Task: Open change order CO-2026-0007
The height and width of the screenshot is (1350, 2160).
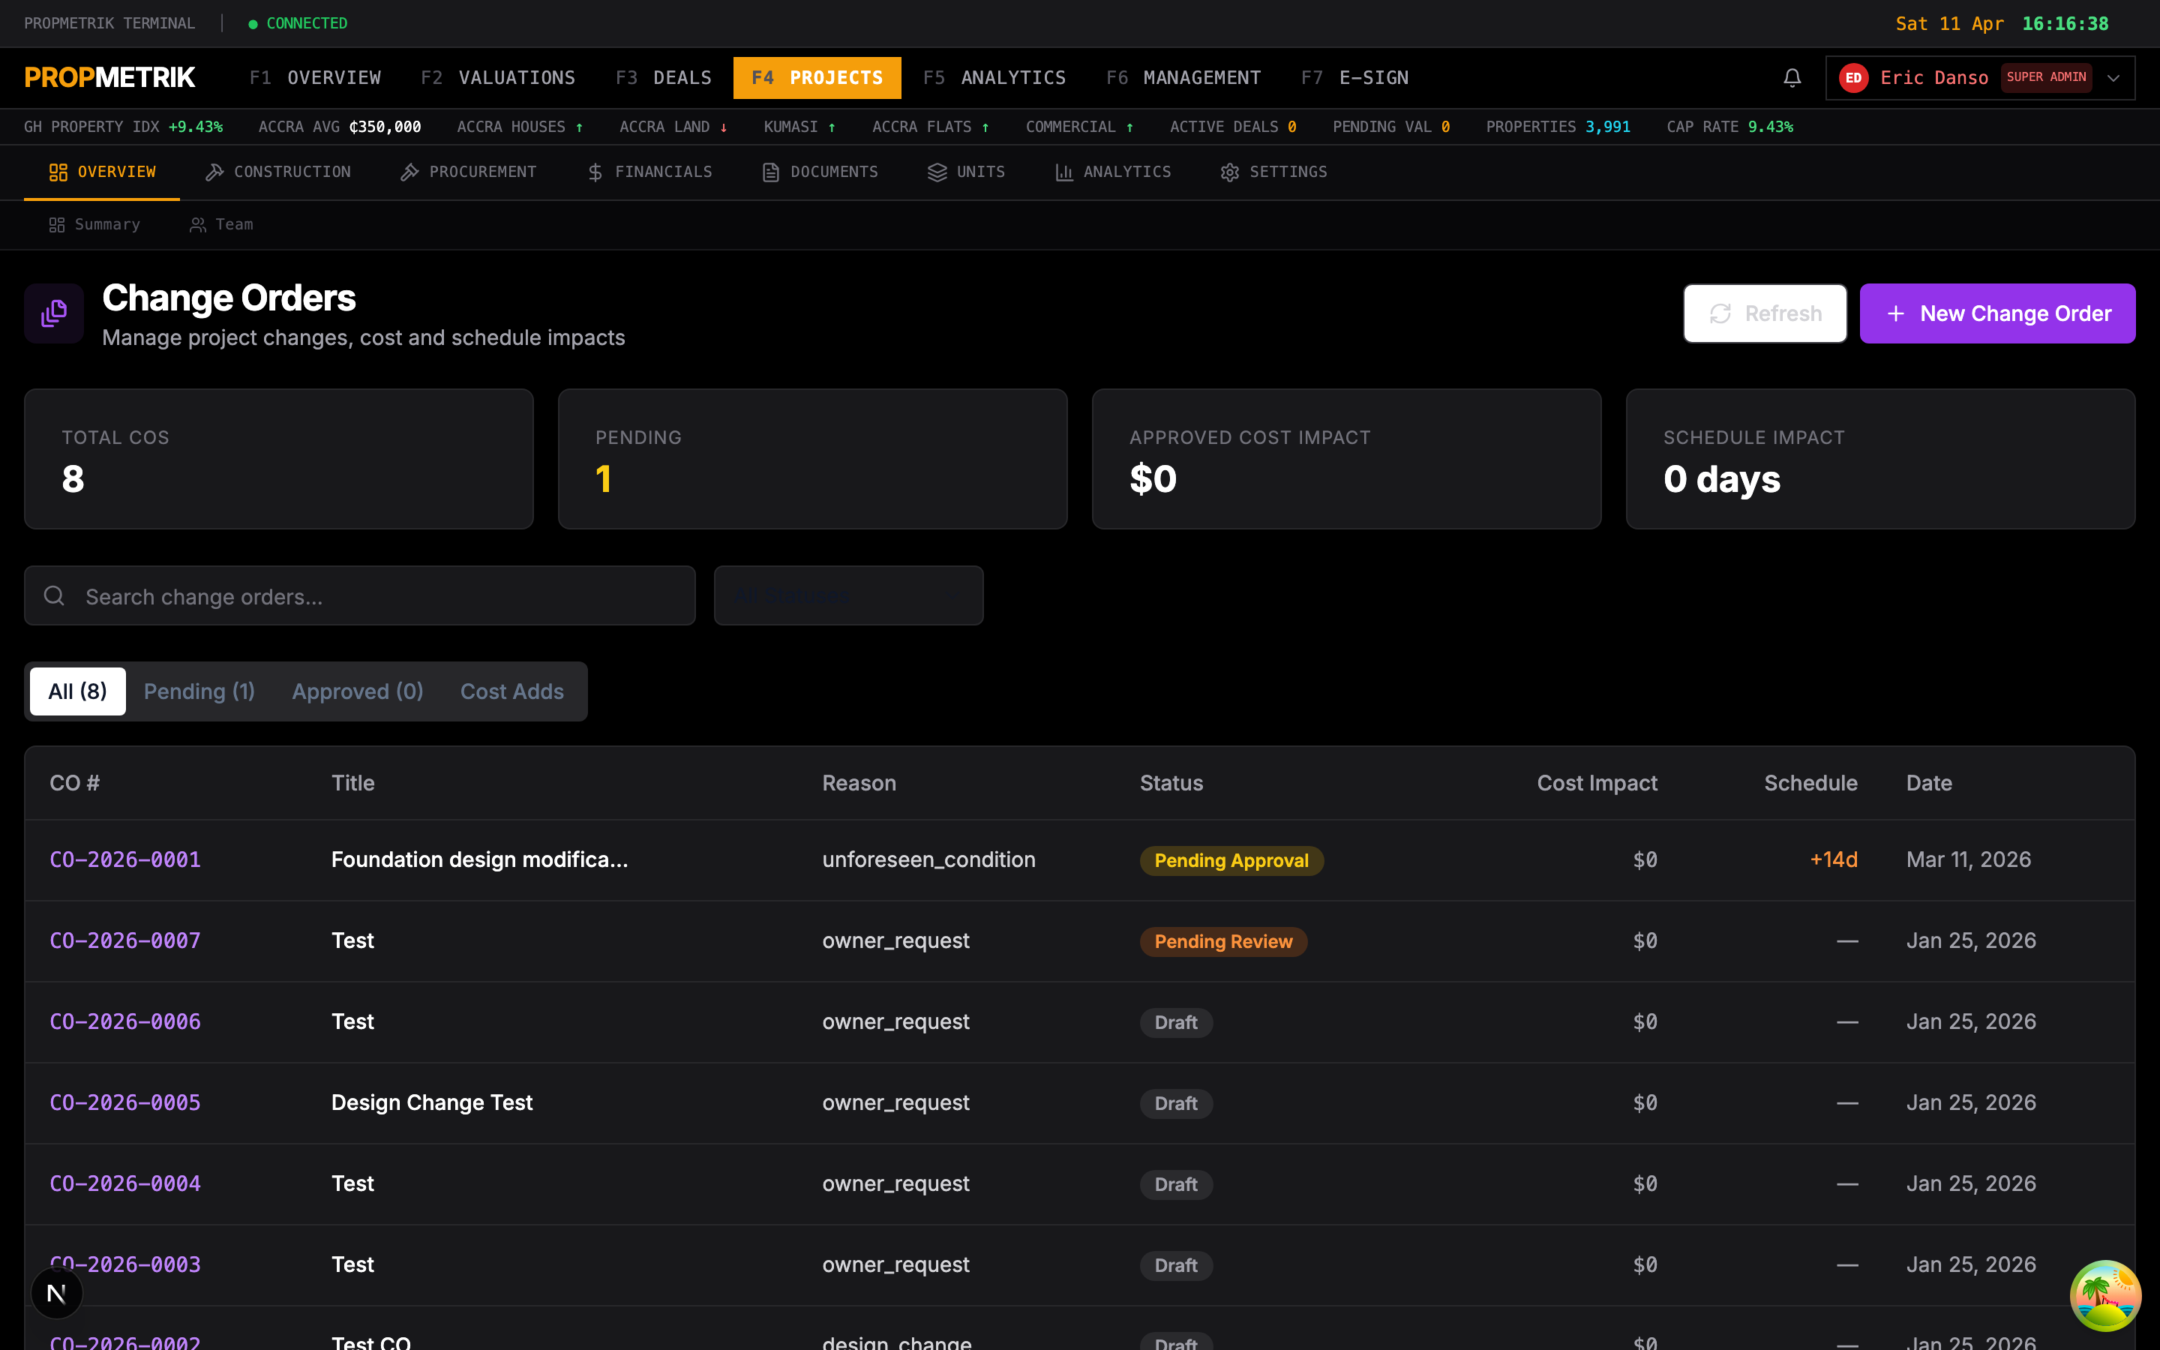Action: click(125, 941)
